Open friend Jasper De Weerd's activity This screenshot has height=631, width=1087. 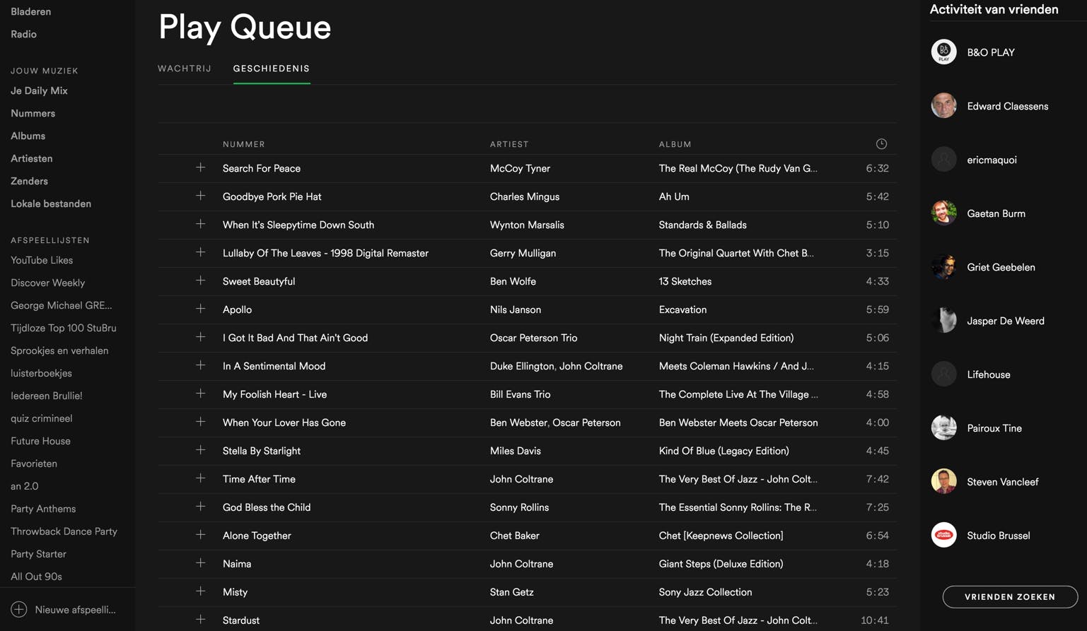coord(1006,321)
